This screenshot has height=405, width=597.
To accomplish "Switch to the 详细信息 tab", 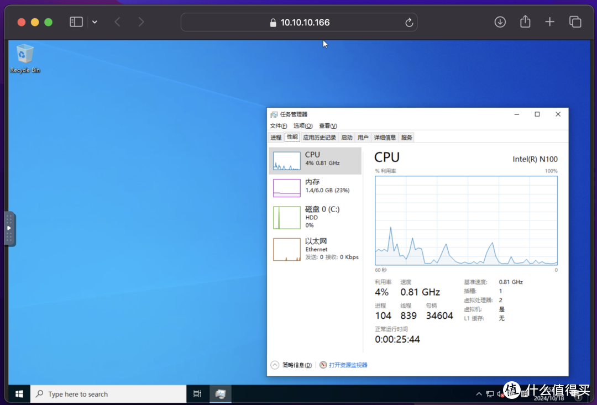I will tap(385, 138).
